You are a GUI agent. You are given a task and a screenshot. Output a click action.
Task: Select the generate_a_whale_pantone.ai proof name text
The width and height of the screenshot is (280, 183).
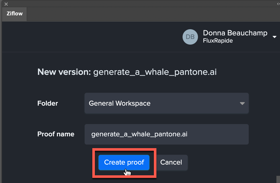click(139, 134)
